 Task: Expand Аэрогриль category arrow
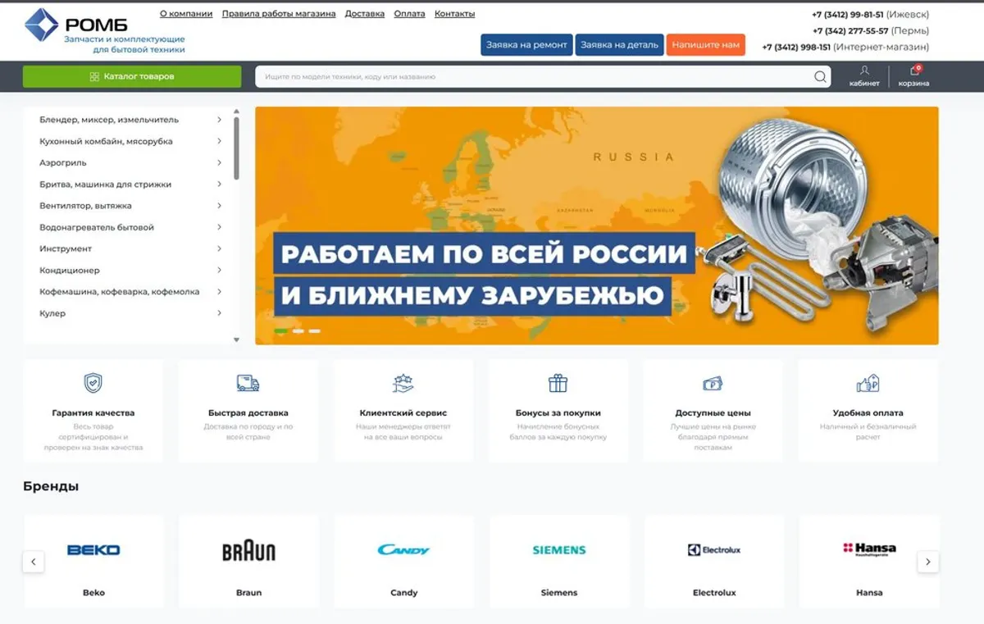coord(219,162)
